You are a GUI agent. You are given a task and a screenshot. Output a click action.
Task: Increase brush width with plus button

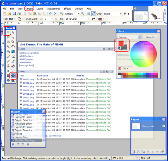coord(56,19)
